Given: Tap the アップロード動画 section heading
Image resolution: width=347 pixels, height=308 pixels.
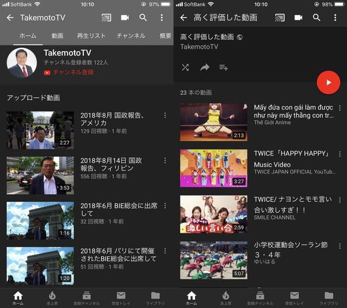Looking at the screenshot, I should point(34,98).
